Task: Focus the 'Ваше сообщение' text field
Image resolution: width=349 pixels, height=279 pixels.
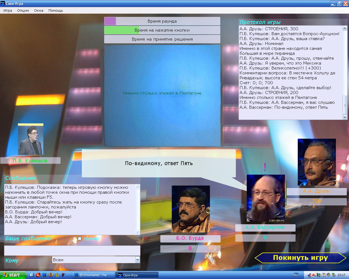Action: point(72,250)
